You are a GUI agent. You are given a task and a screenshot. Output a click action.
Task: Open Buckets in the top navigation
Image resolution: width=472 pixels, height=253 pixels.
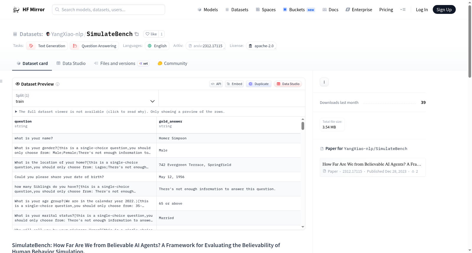click(x=299, y=10)
